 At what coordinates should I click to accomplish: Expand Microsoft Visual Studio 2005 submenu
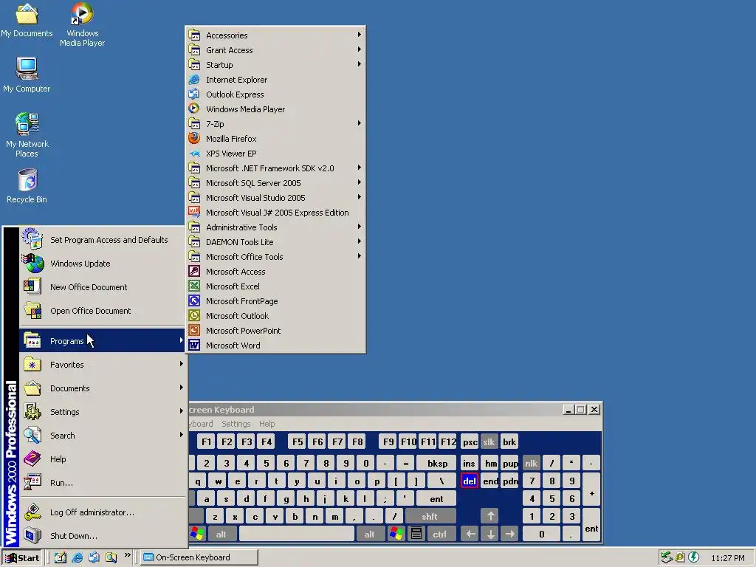[275, 198]
